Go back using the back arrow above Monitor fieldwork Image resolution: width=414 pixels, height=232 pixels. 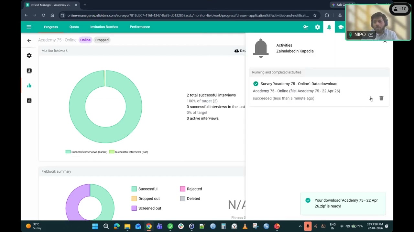(x=29, y=40)
